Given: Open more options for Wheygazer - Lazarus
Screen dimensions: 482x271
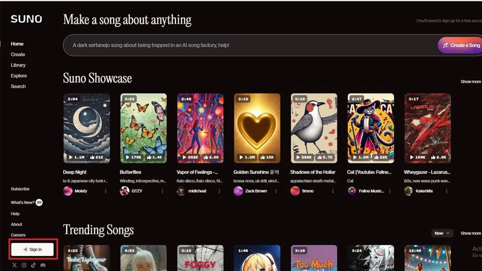Looking at the screenshot, I should 446,191.
